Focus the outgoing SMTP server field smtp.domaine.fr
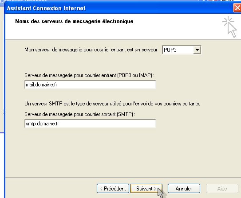Image resolution: width=241 pixels, height=198 pixels. coord(90,124)
